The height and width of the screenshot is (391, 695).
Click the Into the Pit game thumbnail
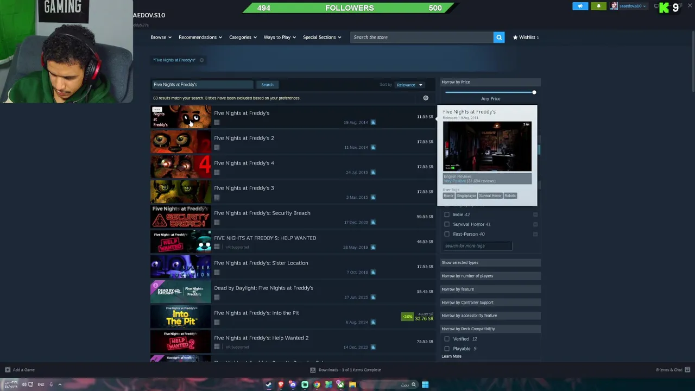180,317
